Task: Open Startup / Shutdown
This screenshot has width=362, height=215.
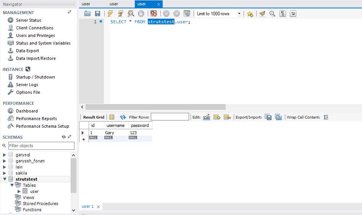Action: pyautogui.click(x=36, y=77)
